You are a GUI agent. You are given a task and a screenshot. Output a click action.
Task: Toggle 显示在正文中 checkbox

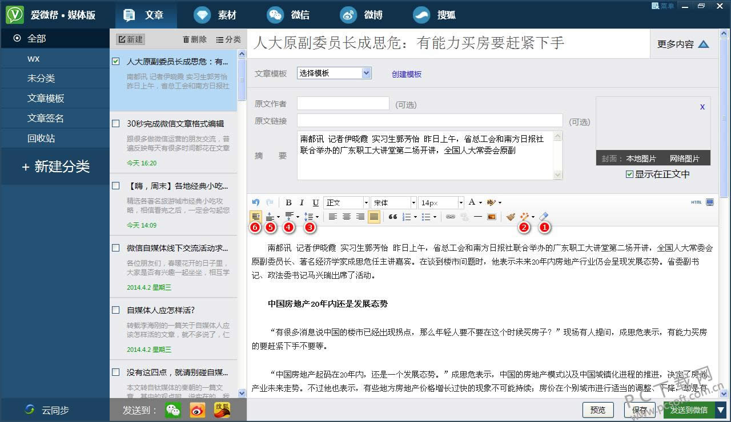pyautogui.click(x=629, y=175)
